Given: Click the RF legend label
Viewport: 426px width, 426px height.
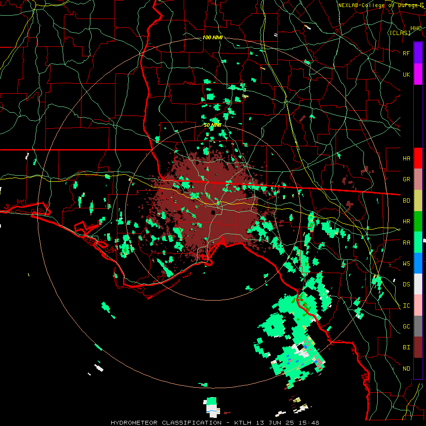Looking at the screenshot, I should pos(406,53).
